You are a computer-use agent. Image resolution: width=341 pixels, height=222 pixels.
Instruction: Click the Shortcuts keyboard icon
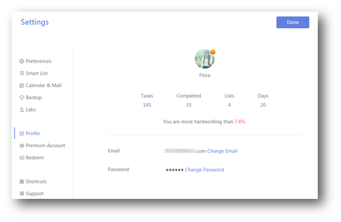coord(22,182)
